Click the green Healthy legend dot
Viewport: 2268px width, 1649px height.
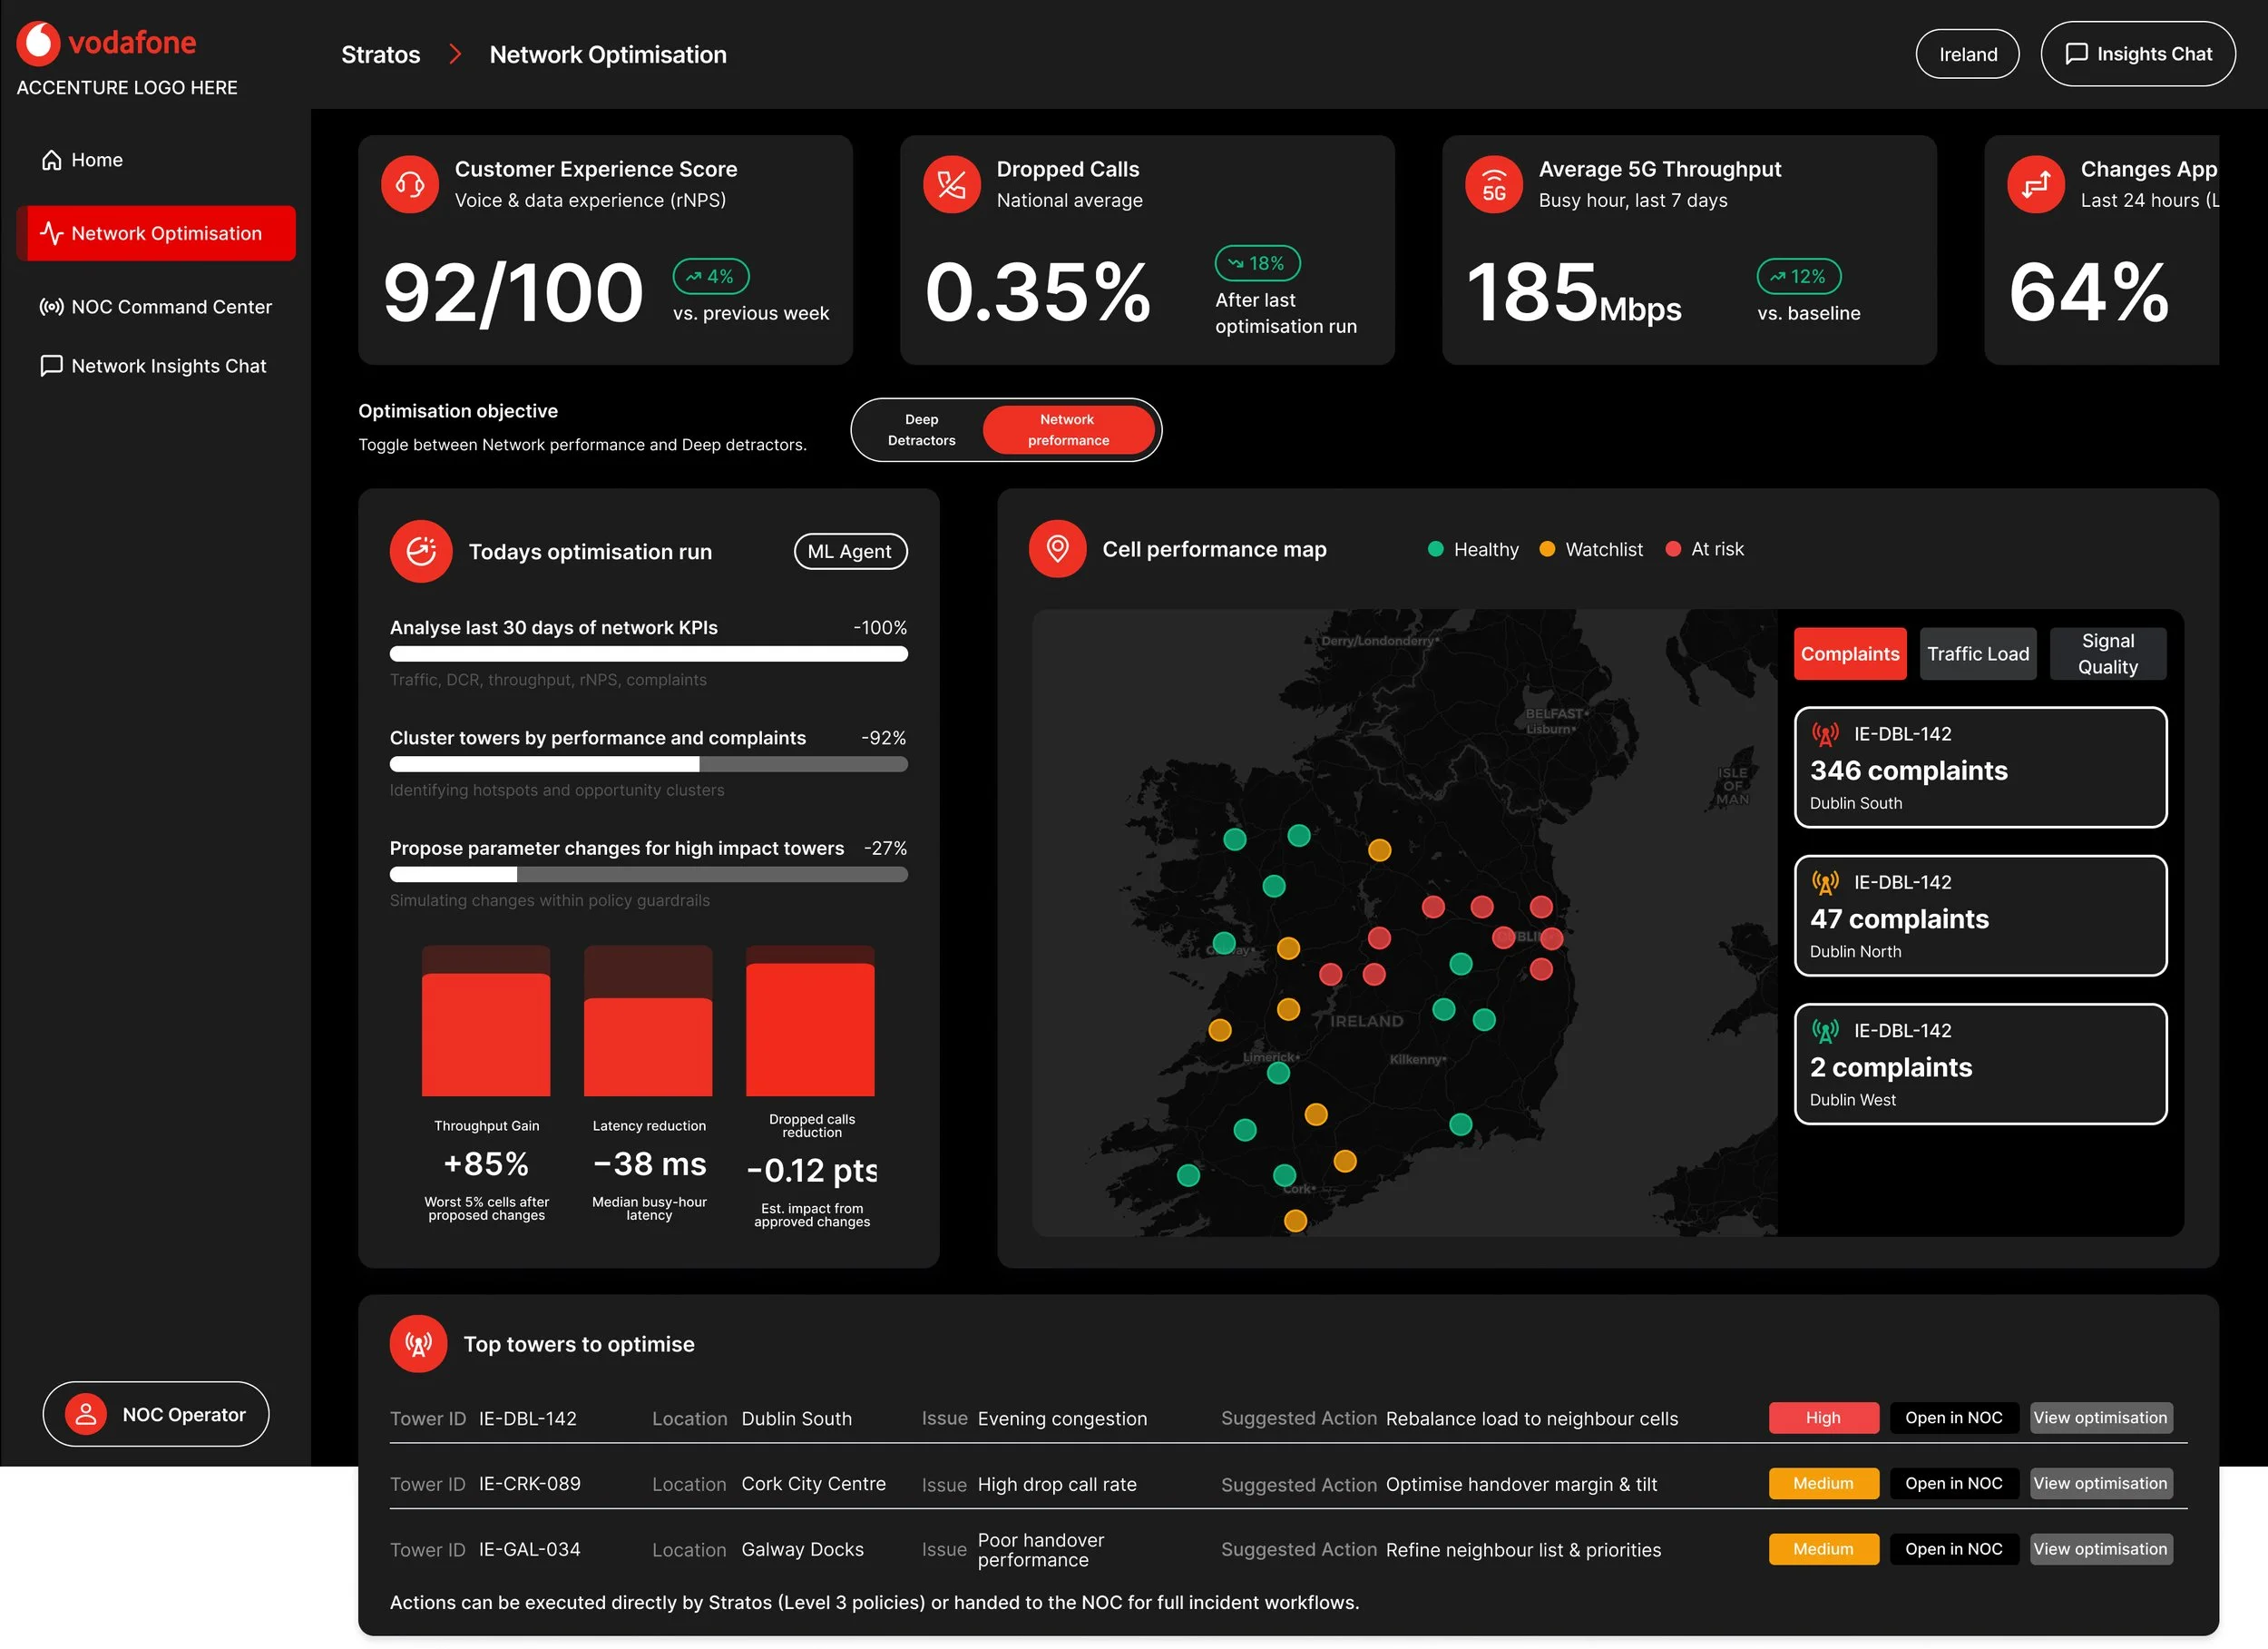tap(1435, 548)
